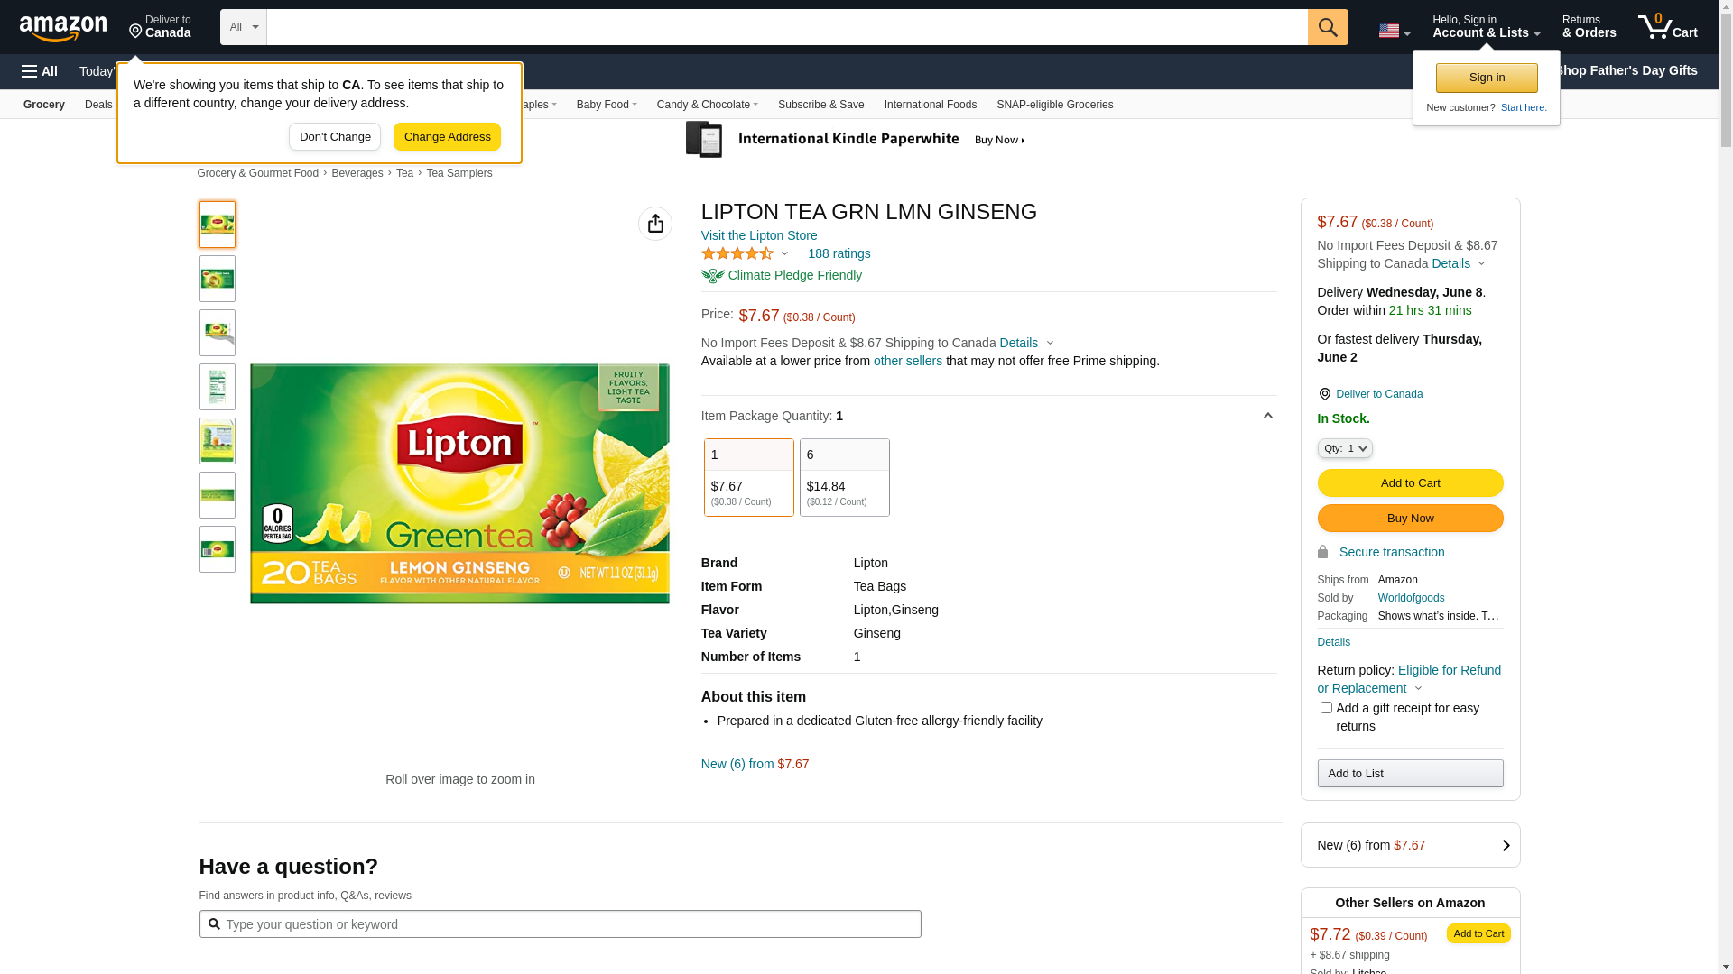This screenshot has width=1733, height=974.
Task: Check the gift receipt checkbox
Action: (1326, 708)
